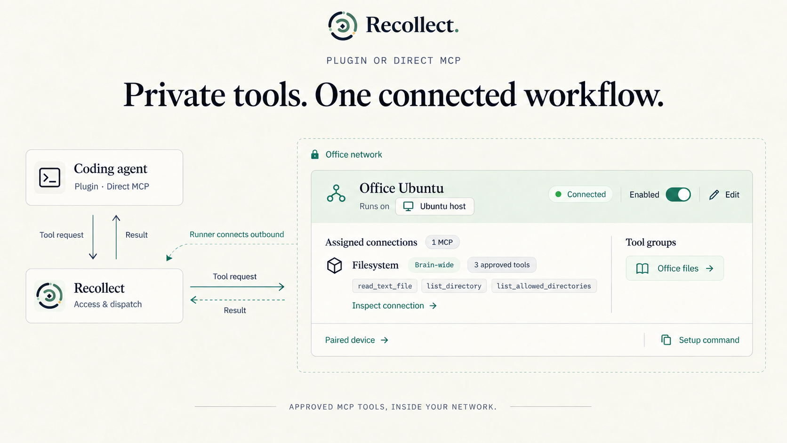The image size is (787, 443).
Task: Click the Office Ubuntu node graph icon
Action: (336, 193)
